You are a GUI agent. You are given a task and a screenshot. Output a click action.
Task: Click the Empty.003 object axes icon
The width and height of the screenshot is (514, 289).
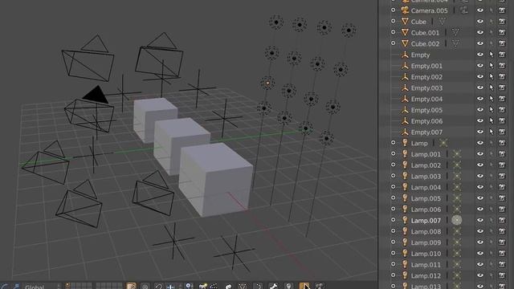(405, 88)
